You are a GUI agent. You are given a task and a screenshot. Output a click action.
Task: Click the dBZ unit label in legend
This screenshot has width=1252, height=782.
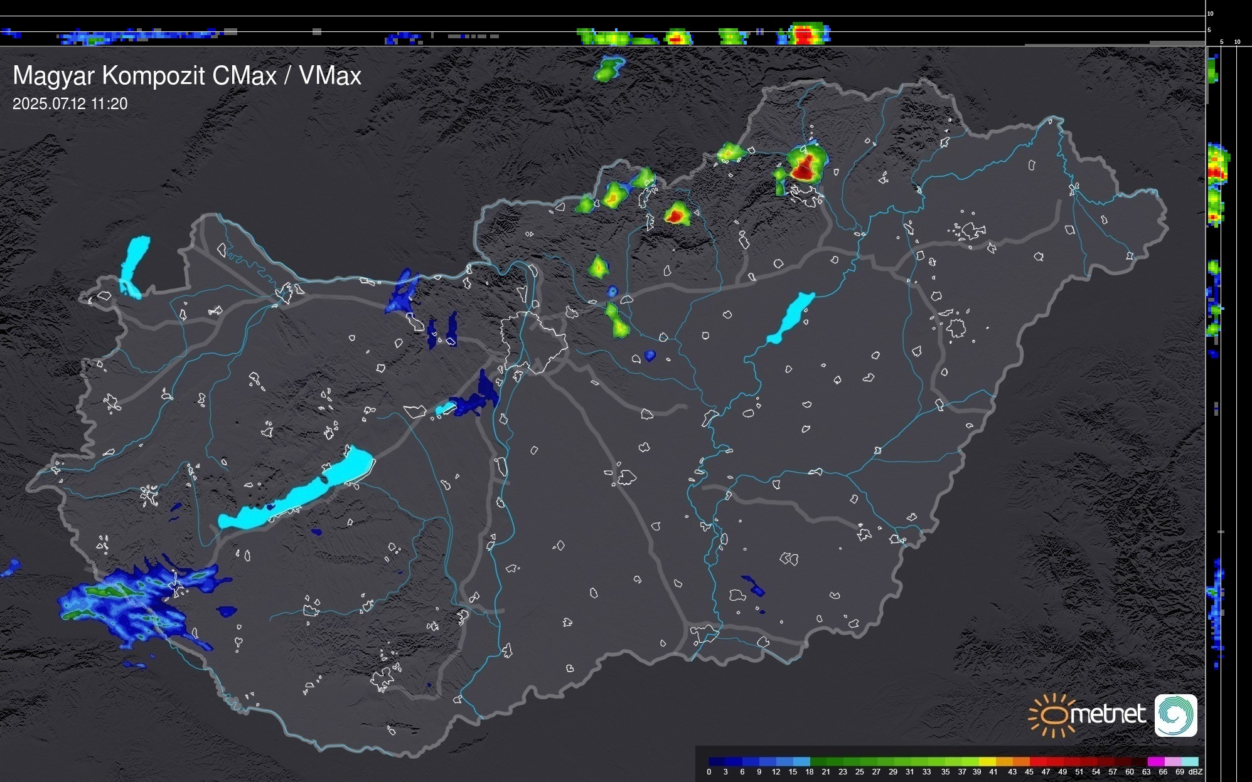pyautogui.click(x=1195, y=772)
